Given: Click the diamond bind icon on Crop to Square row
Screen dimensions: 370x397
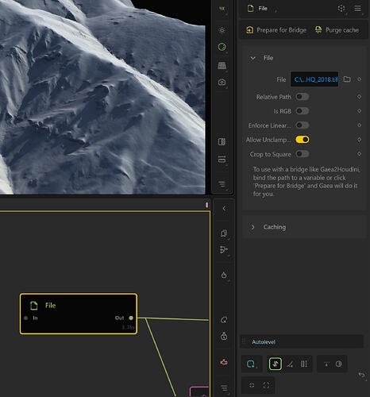Looking at the screenshot, I should click(359, 154).
